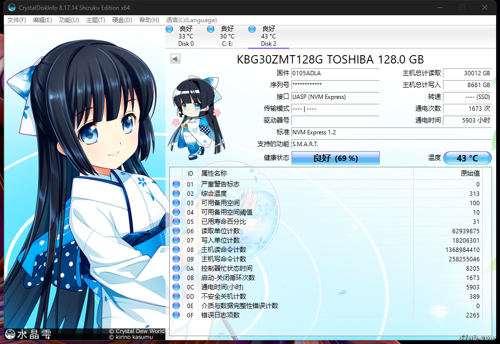This screenshot has height=344, width=500.
Task: Open the 文件(F) menu
Action: point(17,20)
